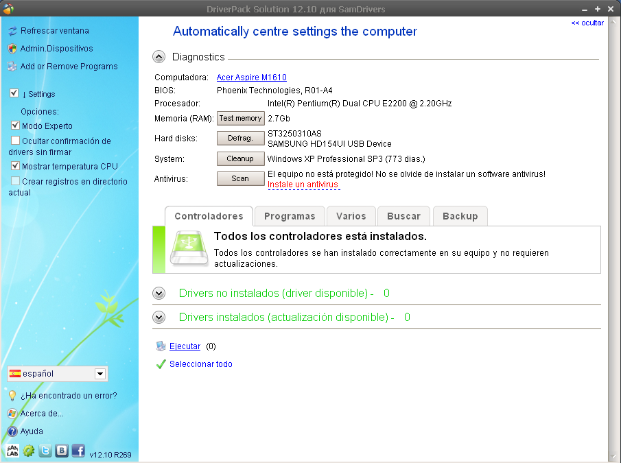Click the Refrescar ventana refresh icon
This screenshot has height=463, width=621.
(10, 31)
